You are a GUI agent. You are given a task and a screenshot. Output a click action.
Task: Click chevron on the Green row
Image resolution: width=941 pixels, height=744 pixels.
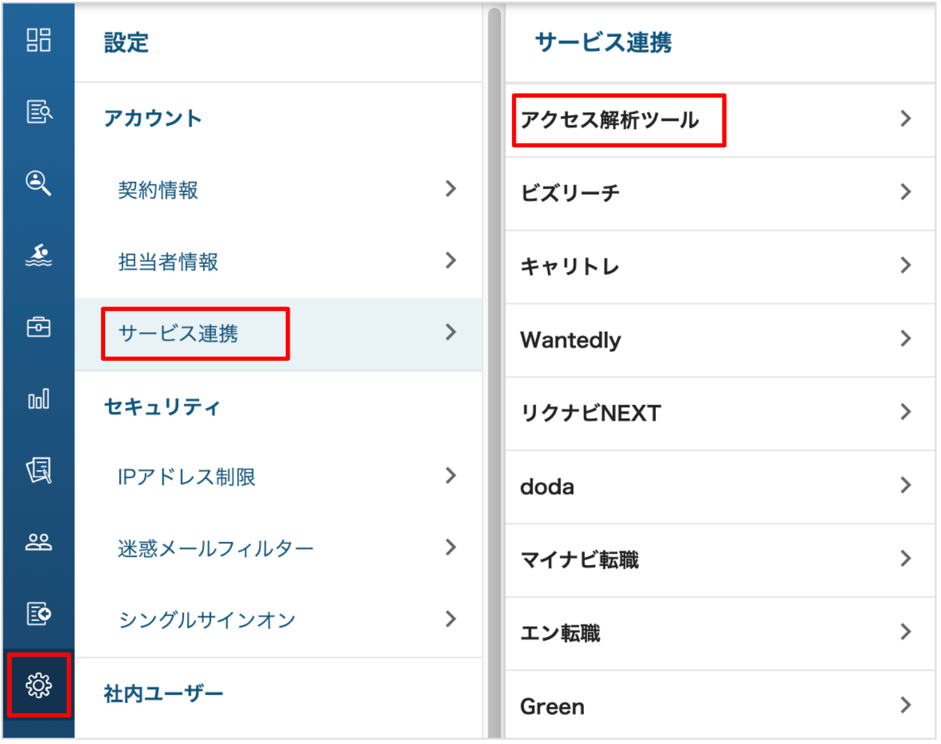point(906,704)
